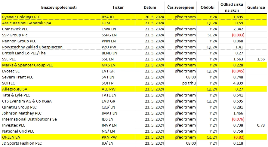Click the Ticker column header
The height and width of the screenshot is (147, 268).
(118, 7)
